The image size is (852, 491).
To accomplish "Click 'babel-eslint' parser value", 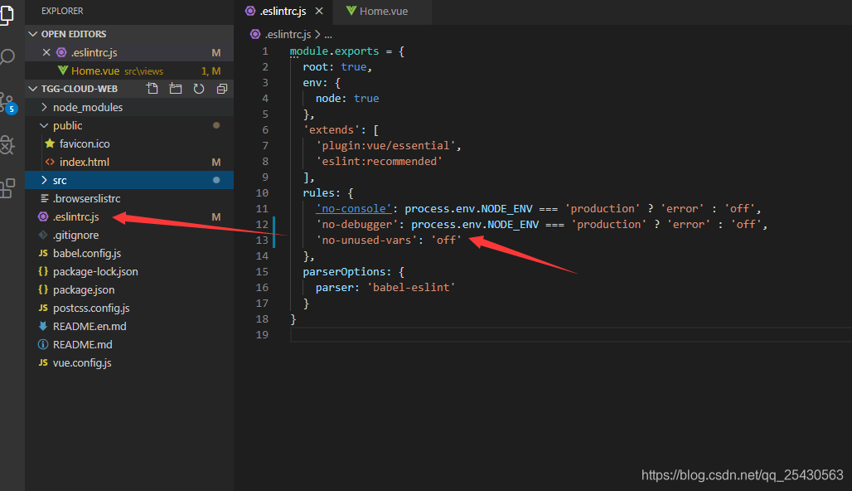I will point(411,288).
